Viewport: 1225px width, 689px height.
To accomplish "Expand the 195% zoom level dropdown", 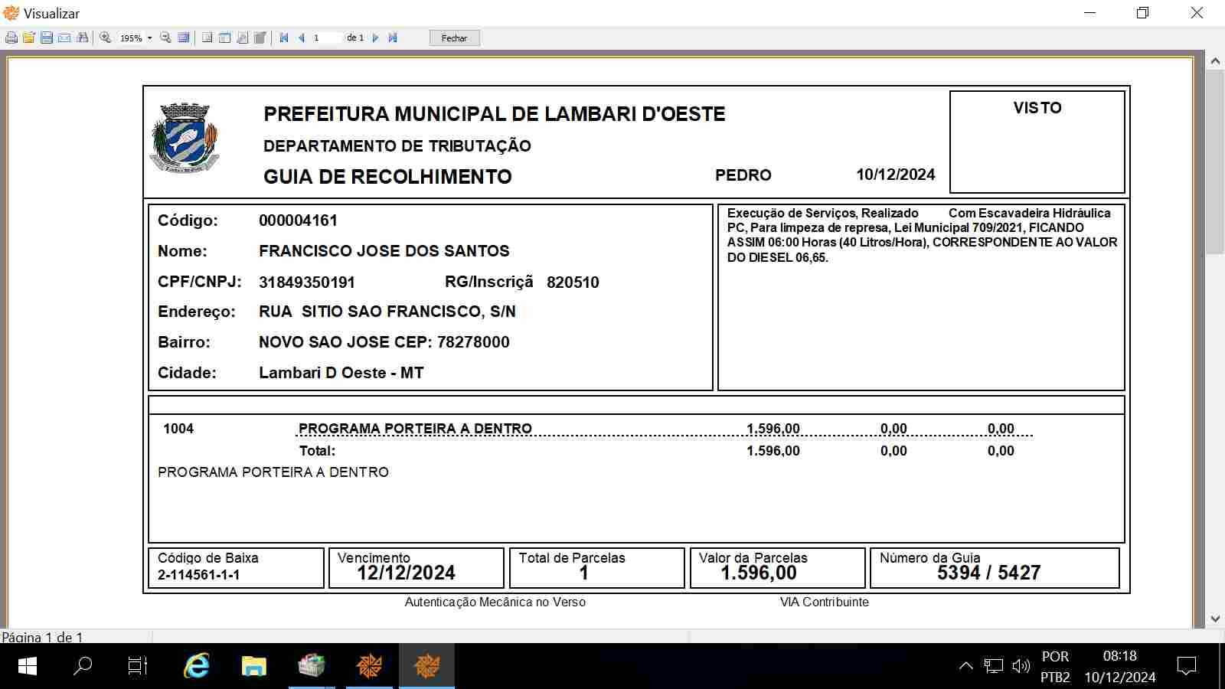I will pos(149,38).
